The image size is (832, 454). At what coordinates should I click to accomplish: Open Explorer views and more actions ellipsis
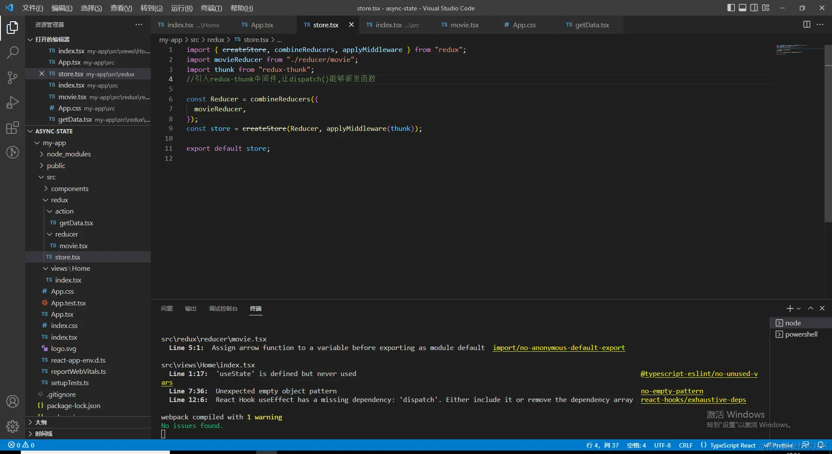[139, 25]
